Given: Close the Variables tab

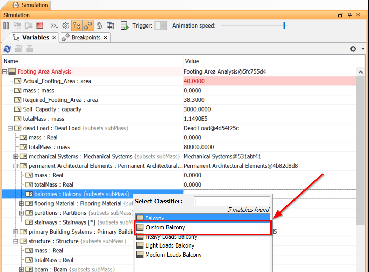Looking at the screenshot, I should [54, 38].
